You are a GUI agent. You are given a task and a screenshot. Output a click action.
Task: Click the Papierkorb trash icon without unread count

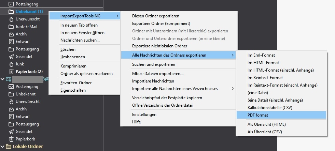(11, 139)
